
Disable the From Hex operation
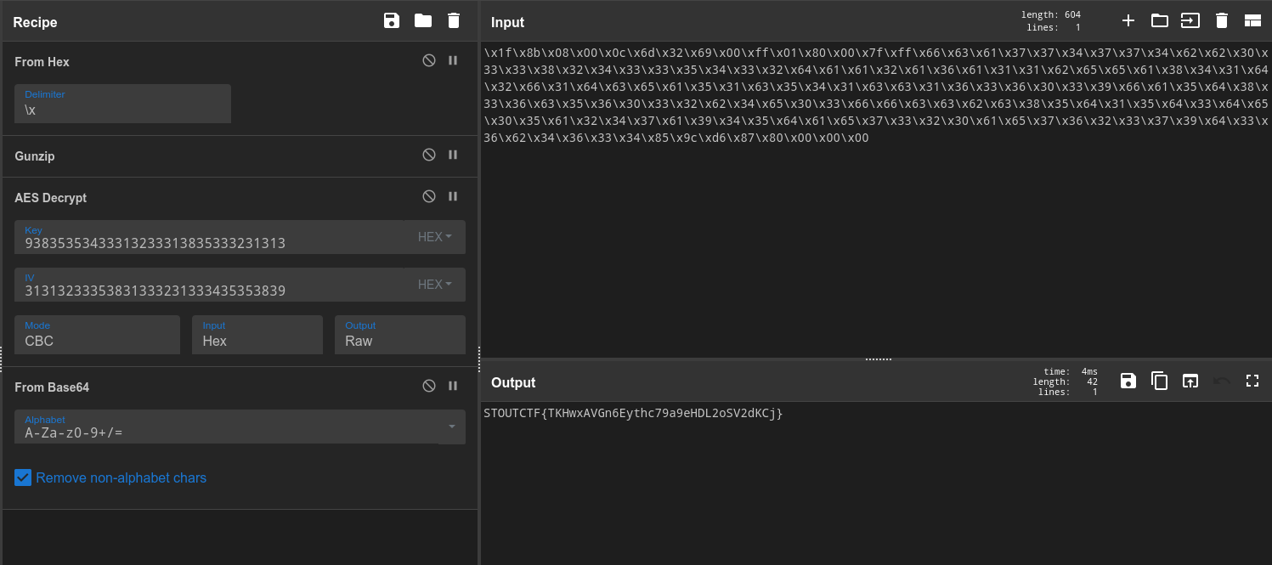(429, 61)
